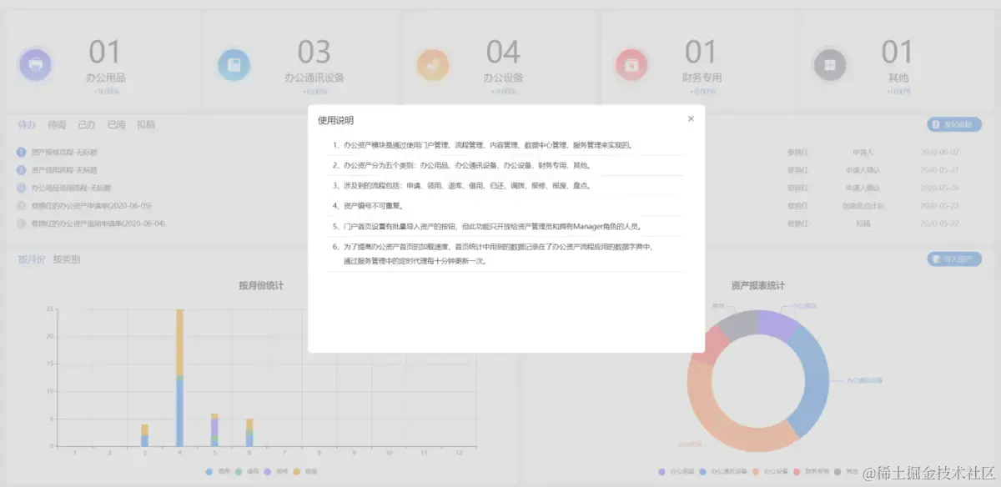The image size is (1001, 487).
Task: Toggle the 办公通讯设备 donut legend item
Action: coord(723,472)
